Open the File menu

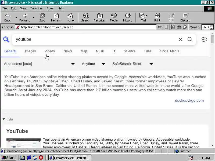[x=5, y=8]
